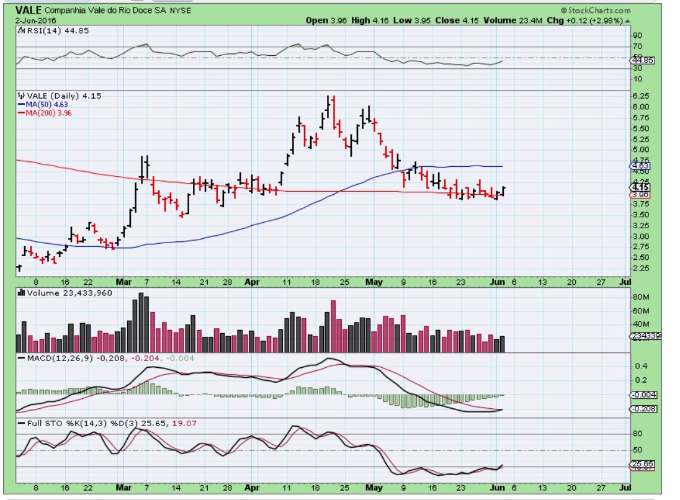
Task: Click the 25.65 tag on stochastic axis
Action: 642,464
